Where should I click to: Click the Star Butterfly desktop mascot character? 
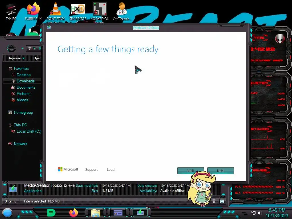point(202,188)
